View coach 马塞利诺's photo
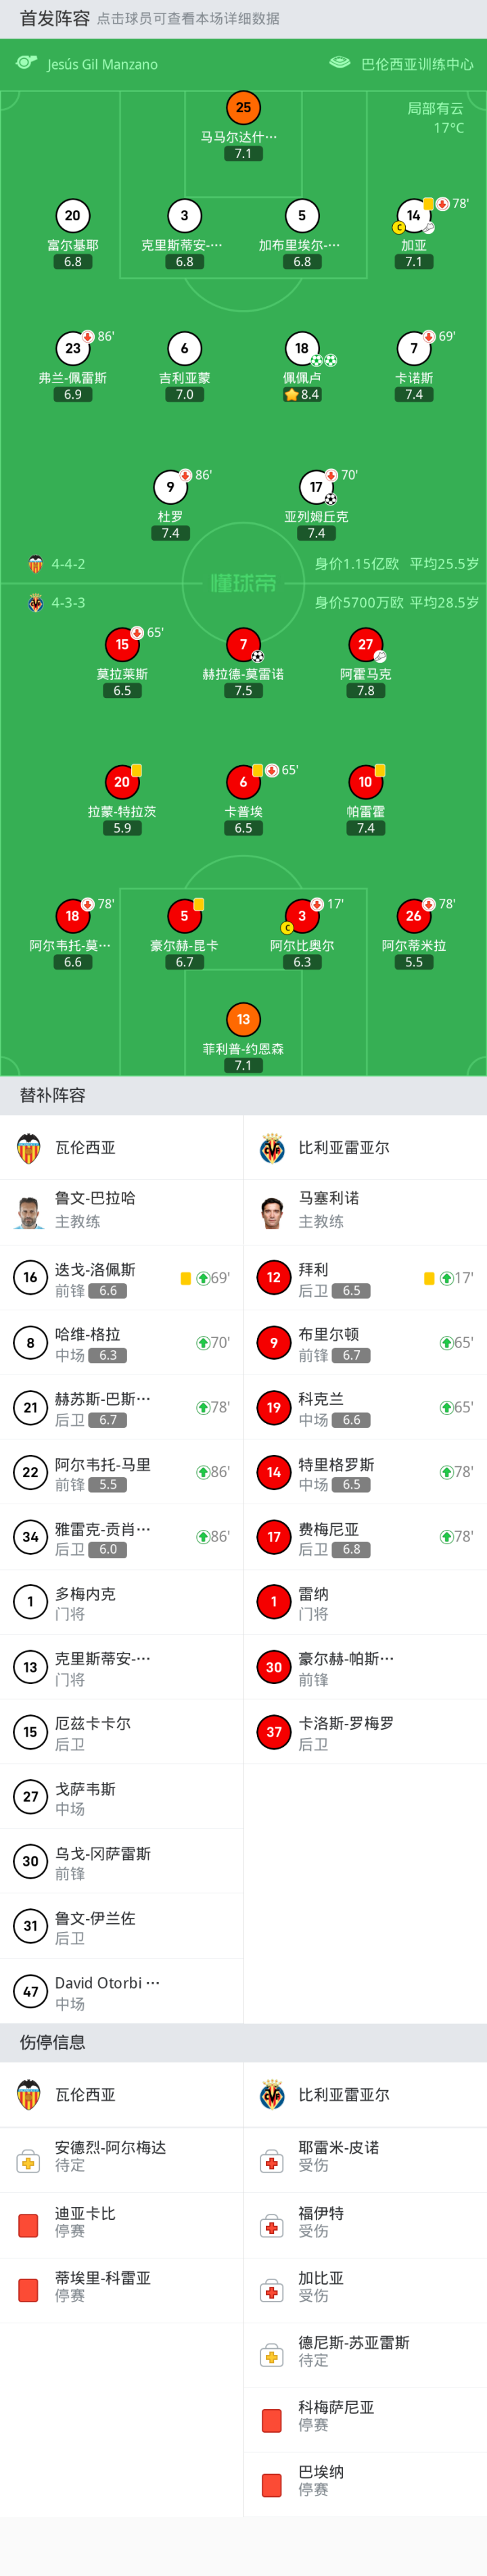Image resolution: width=487 pixels, height=2576 pixels. (272, 1212)
